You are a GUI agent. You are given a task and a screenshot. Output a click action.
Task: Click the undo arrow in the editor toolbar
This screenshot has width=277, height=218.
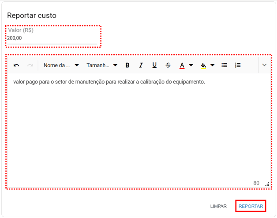[16, 65]
